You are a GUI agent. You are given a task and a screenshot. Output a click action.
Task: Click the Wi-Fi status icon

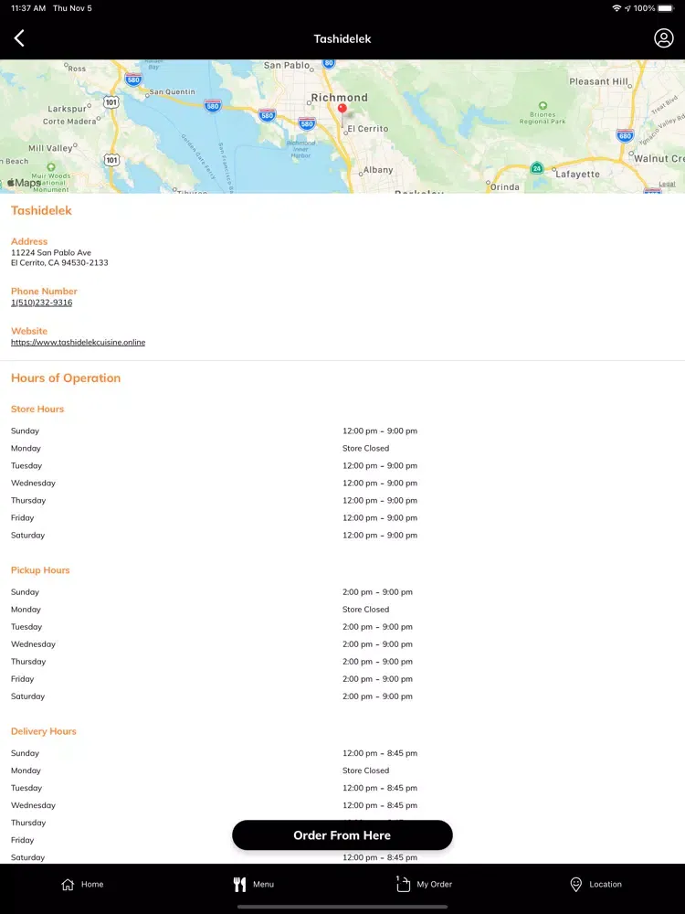[616, 8]
